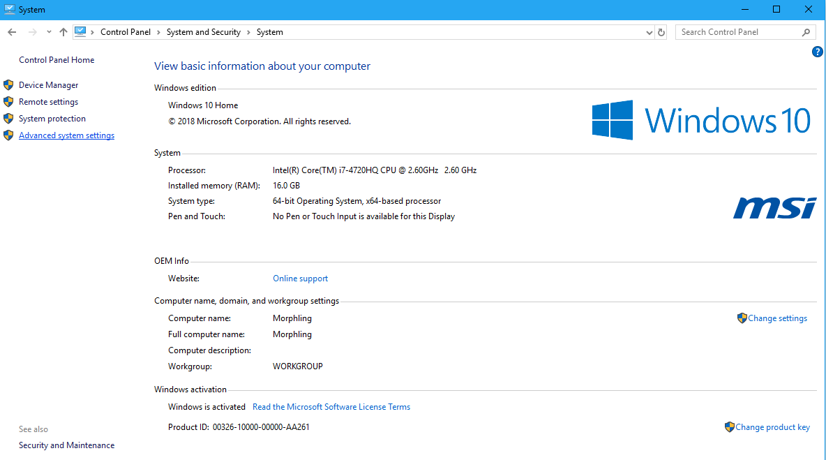Click shield icon next to Change settings
The width and height of the screenshot is (826, 460).
coord(742,318)
